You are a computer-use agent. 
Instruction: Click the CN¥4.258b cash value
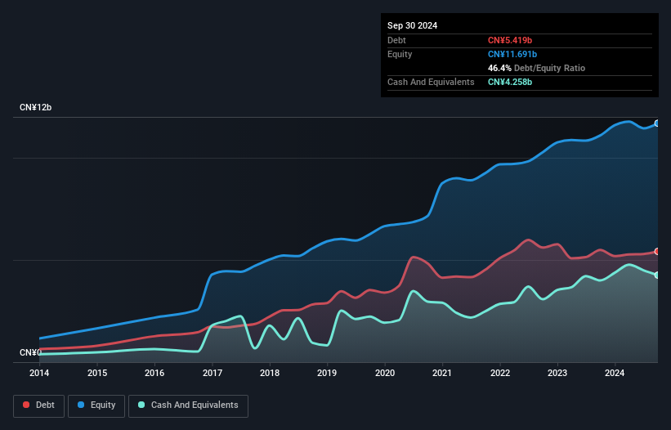510,82
